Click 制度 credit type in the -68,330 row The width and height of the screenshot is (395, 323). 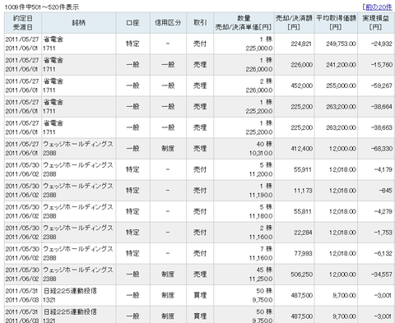pyautogui.click(x=168, y=149)
